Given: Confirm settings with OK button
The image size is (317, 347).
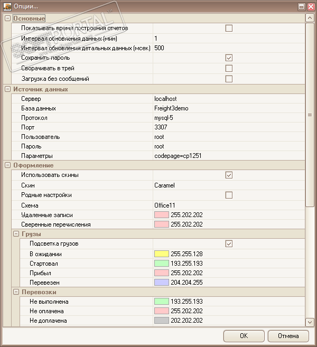Looking at the screenshot, I should point(244,336).
